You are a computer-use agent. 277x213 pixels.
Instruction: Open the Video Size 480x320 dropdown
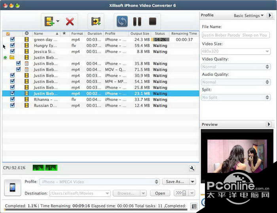coord(236,51)
